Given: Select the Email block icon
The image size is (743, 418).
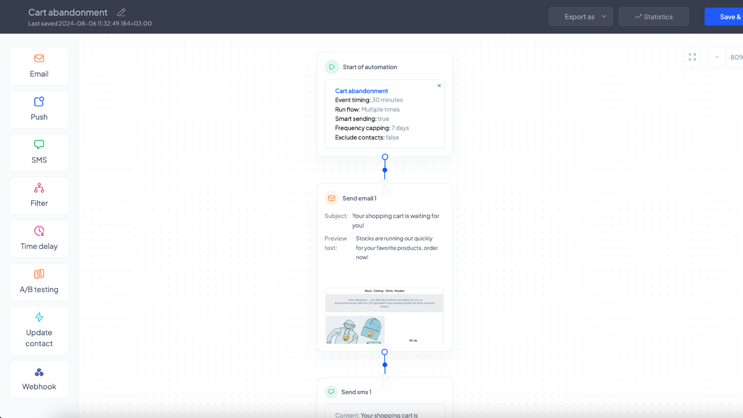Looking at the screenshot, I should [39, 59].
